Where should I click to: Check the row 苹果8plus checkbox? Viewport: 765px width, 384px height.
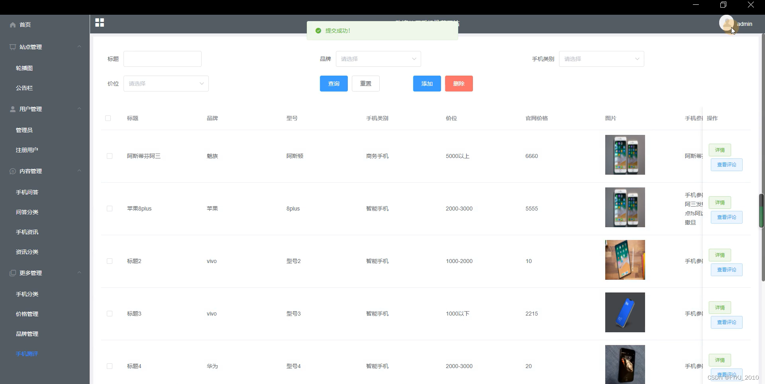coord(110,209)
